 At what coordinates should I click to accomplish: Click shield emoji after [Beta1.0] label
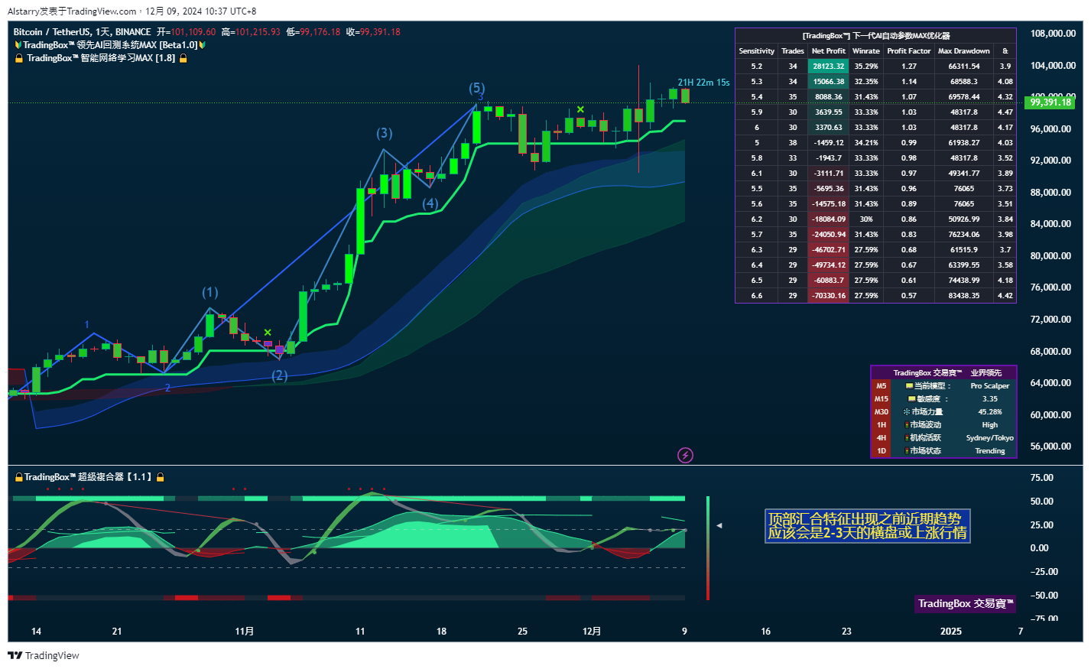click(x=203, y=45)
